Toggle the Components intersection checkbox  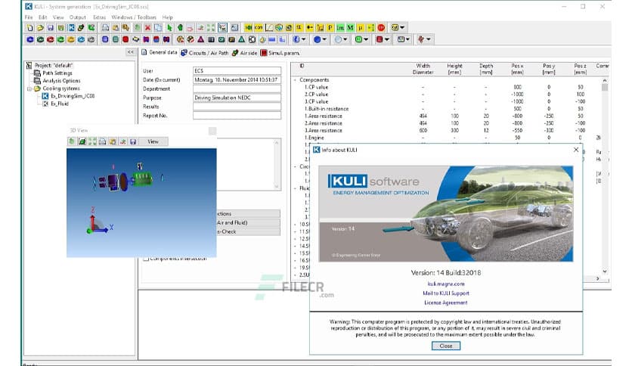tap(147, 259)
